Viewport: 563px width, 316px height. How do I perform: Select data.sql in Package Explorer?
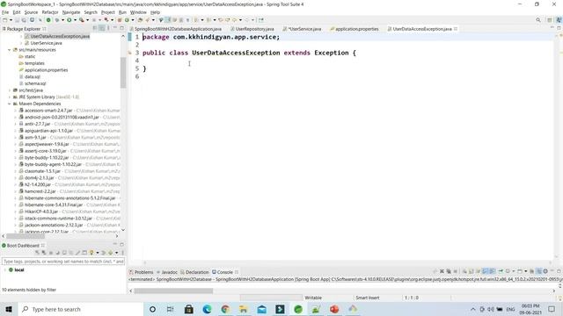click(x=33, y=76)
